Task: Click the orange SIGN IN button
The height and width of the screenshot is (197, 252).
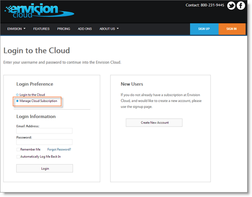Action: 232,29
